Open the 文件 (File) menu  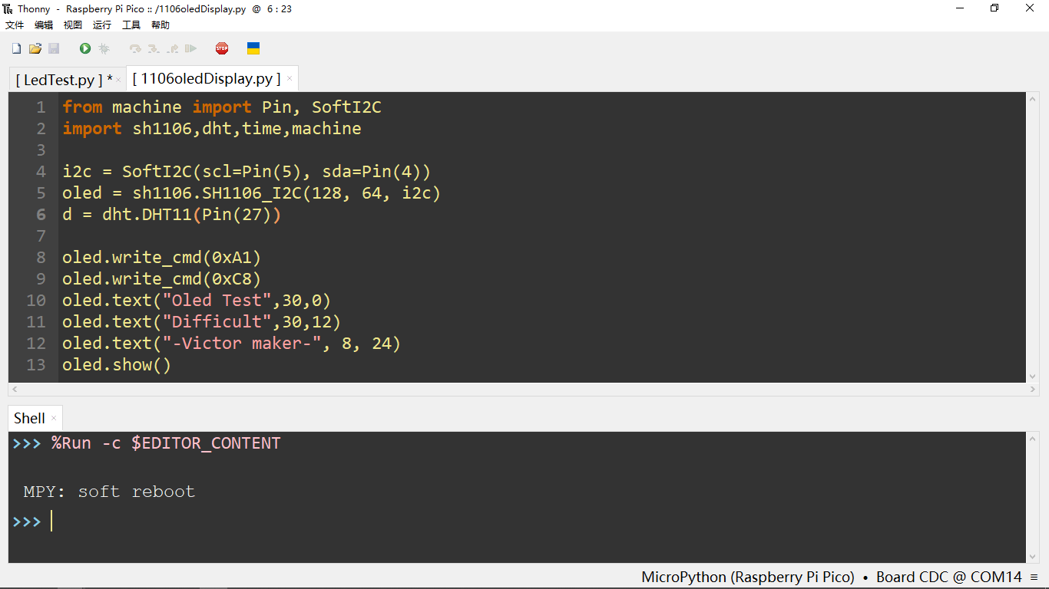[15, 25]
